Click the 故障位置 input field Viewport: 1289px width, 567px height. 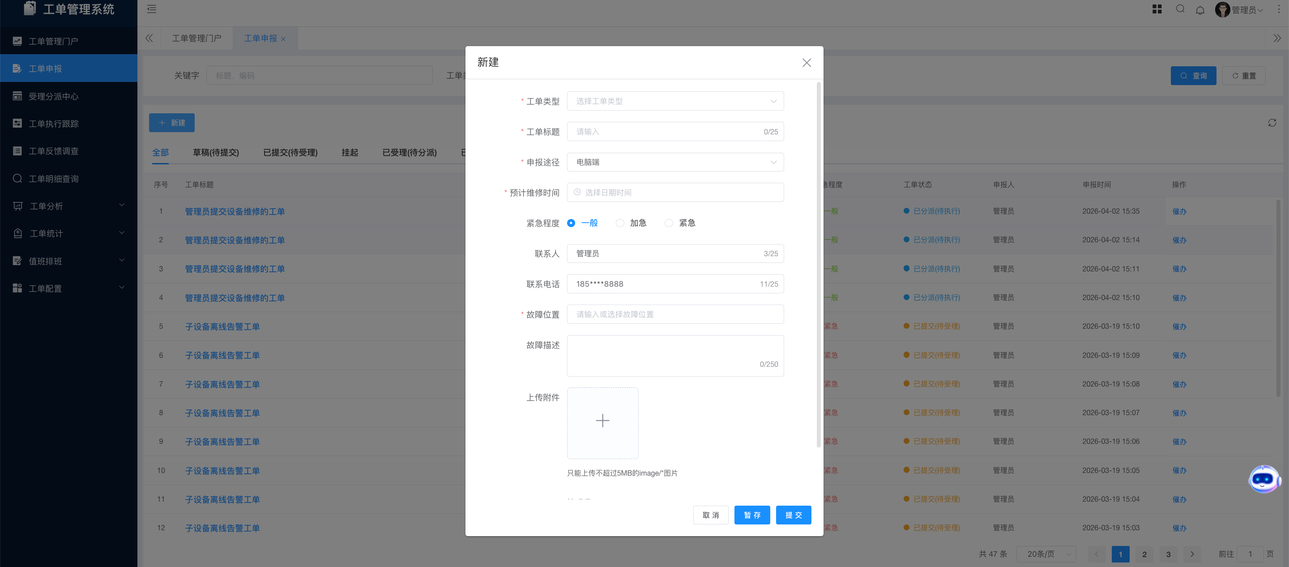675,314
